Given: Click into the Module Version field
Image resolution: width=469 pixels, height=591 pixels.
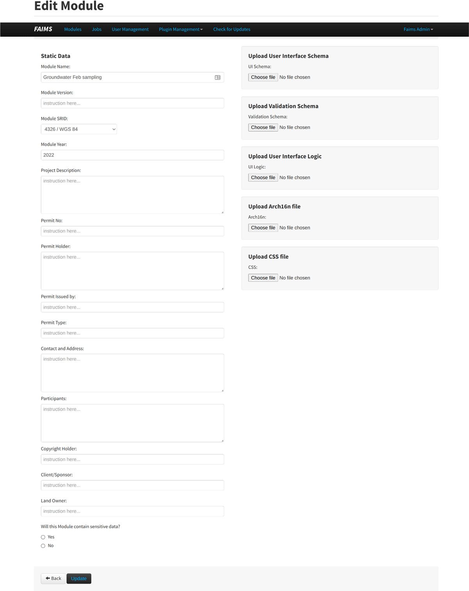Looking at the screenshot, I should click(132, 103).
